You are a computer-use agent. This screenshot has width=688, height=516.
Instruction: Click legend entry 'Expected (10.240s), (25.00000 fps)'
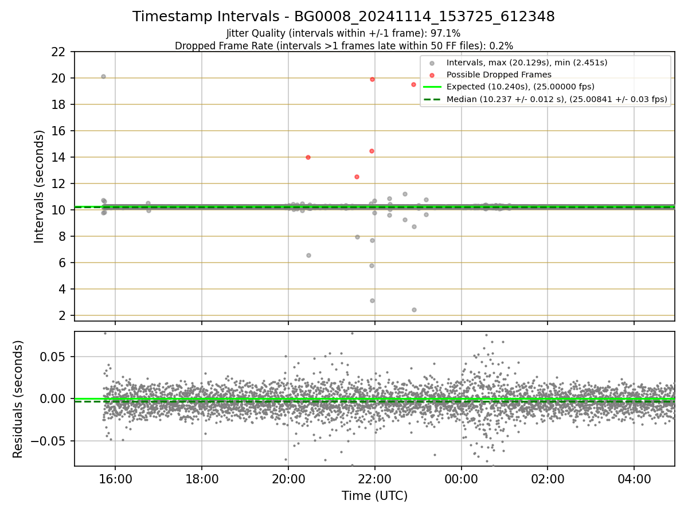[520, 87]
